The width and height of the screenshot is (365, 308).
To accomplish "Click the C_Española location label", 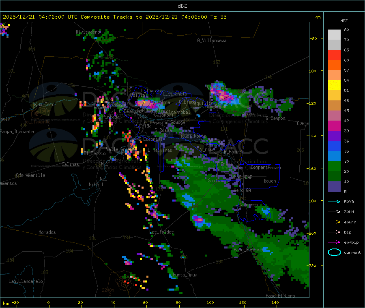I will (x=175, y=94).
